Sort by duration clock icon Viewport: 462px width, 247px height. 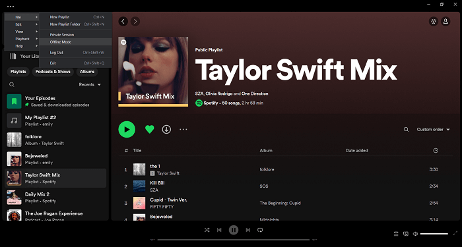pos(436,150)
